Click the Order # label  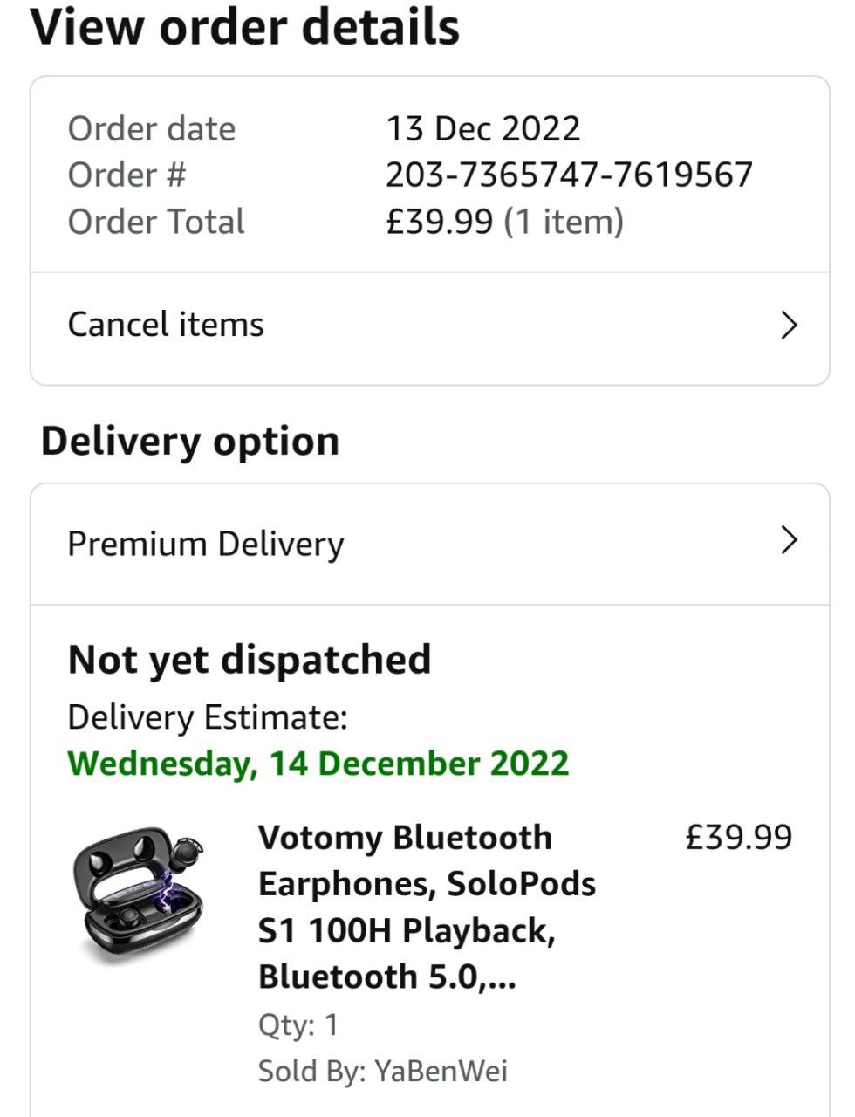click(x=127, y=175)
